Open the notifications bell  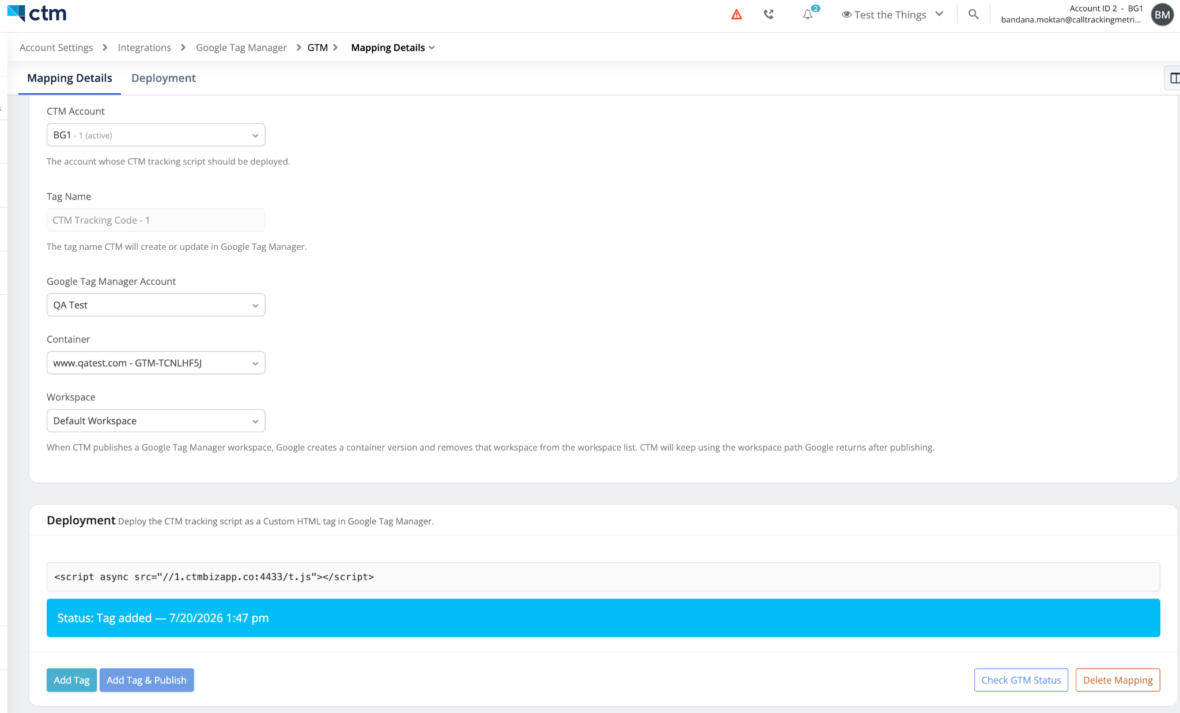coord(808,14)
